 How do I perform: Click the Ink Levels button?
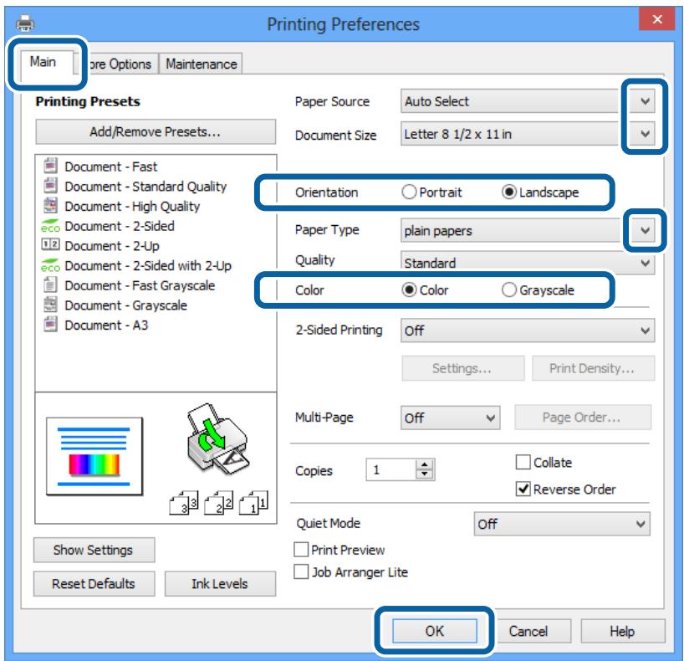point(220,584)
